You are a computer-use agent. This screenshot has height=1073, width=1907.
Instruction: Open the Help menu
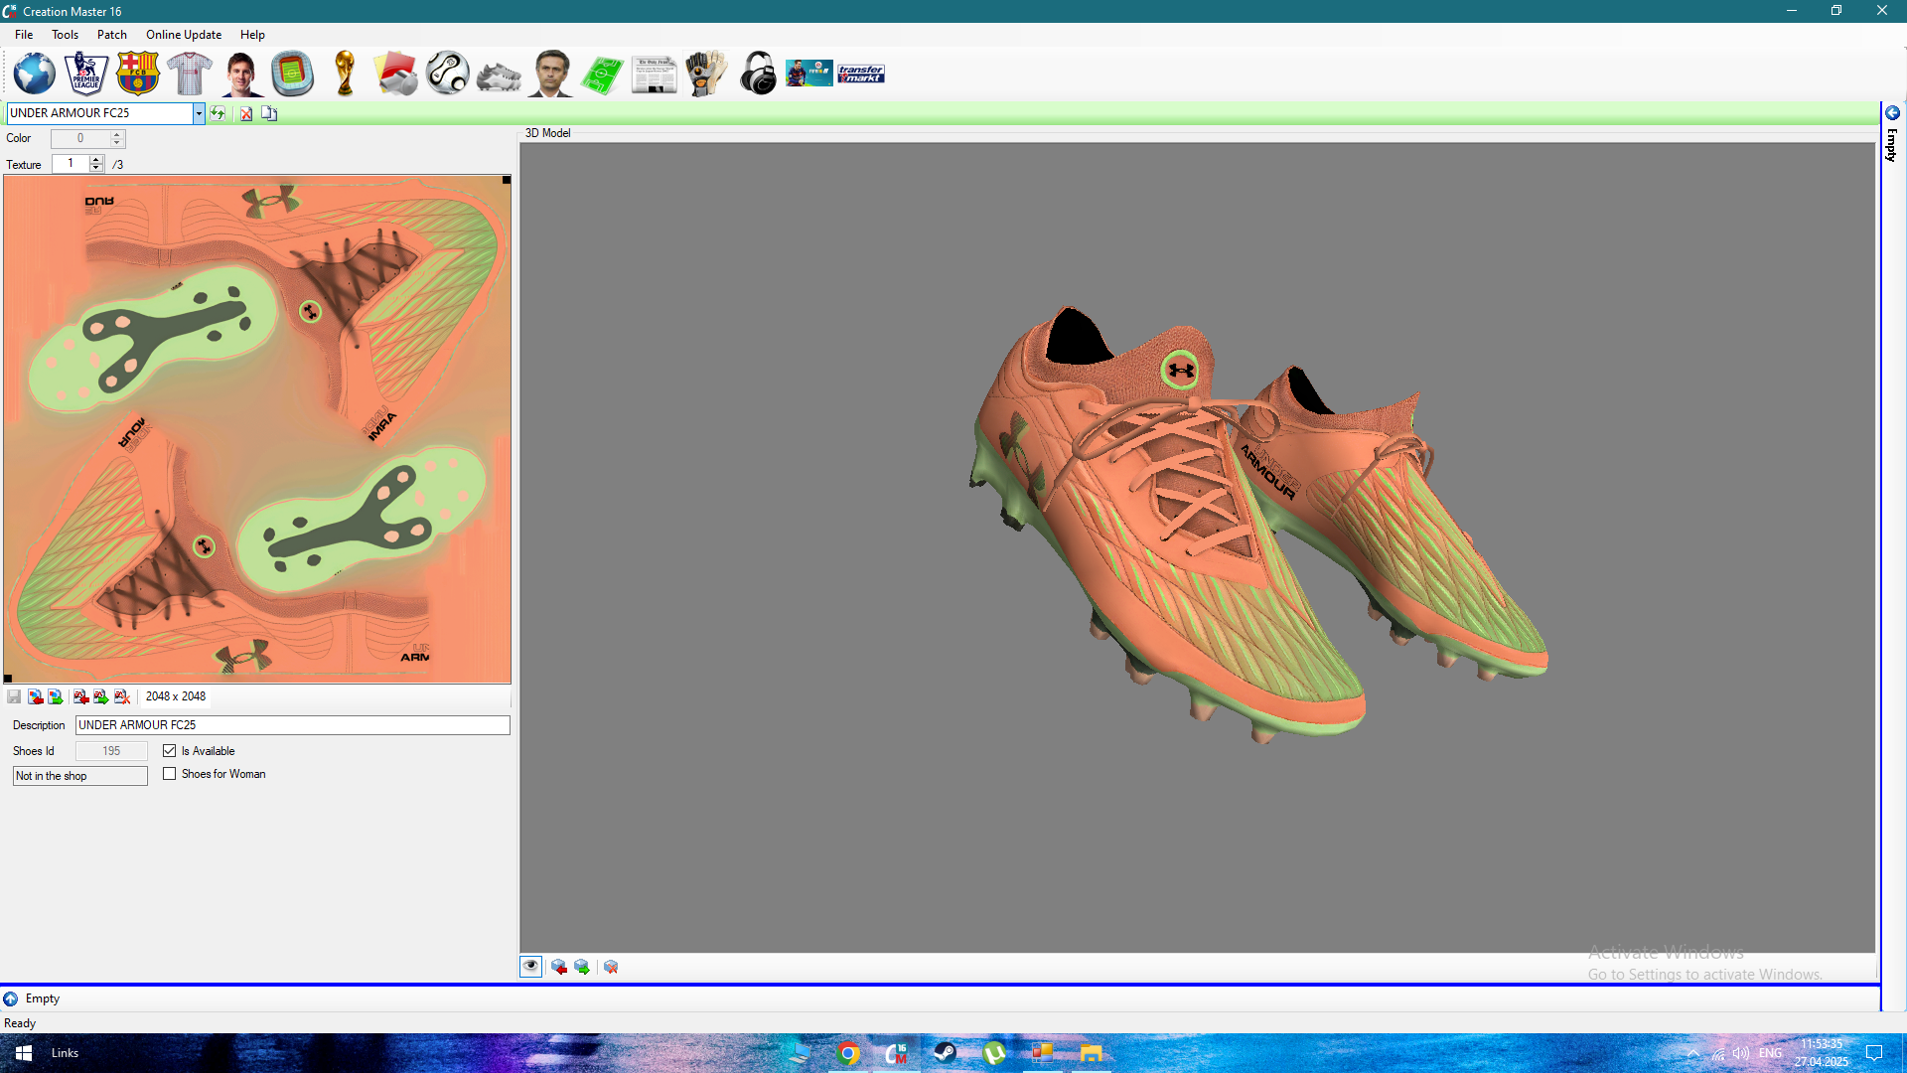pyautogui.click(x=252, y=35)
